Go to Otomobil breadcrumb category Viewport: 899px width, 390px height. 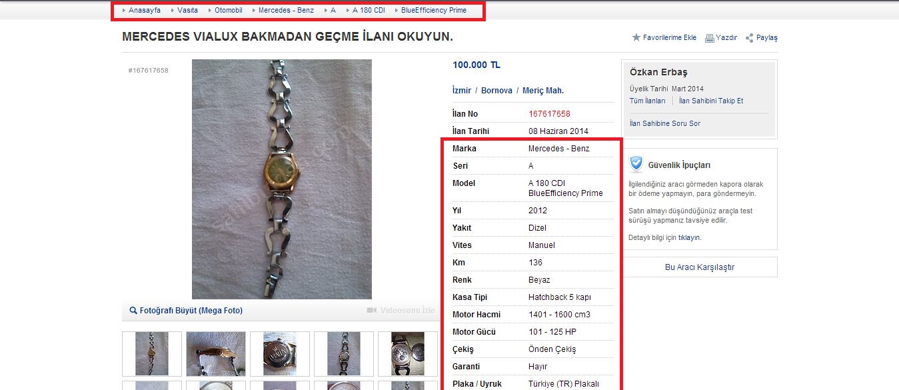click(x=229, y=11)
